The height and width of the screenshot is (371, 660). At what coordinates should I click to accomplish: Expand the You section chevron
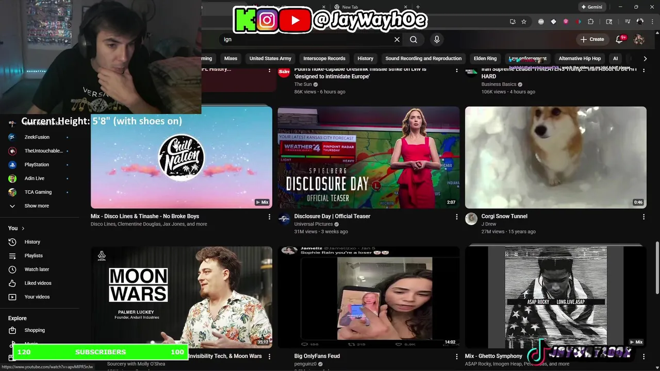click(x=23, y=228)
